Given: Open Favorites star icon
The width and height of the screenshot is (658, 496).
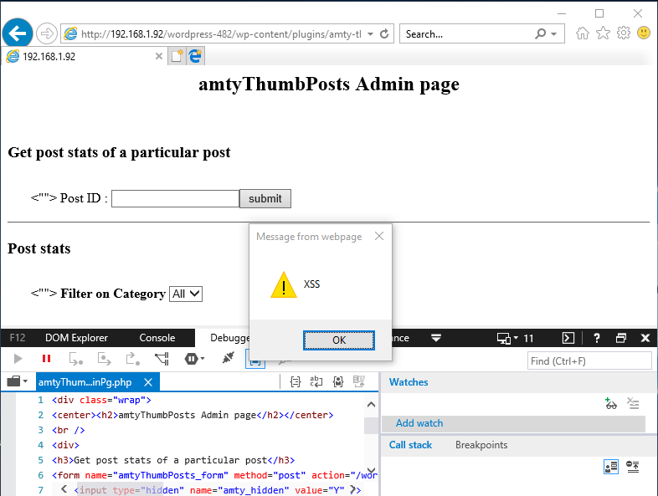Looking at the screenshot, I should click(603, 33).
